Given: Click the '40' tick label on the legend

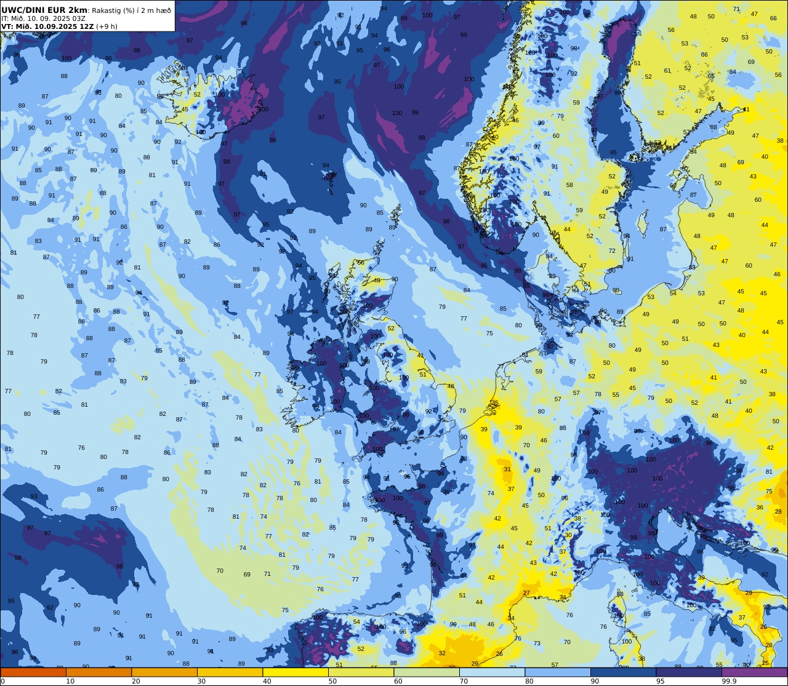Looking at the screenshot, I should point(267,681).
